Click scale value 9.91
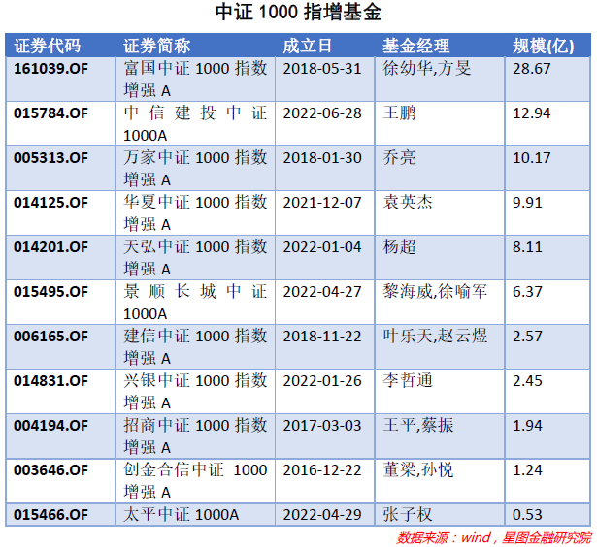 pyautogui.click(x=527, y=203)
